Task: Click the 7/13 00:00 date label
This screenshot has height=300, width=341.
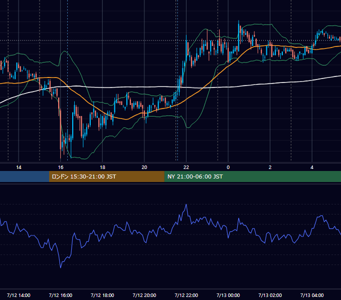Action: coord(228,295)
